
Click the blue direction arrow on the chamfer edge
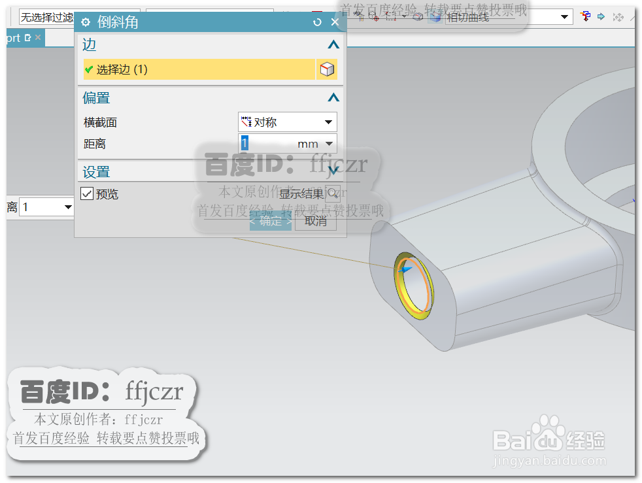405,269
